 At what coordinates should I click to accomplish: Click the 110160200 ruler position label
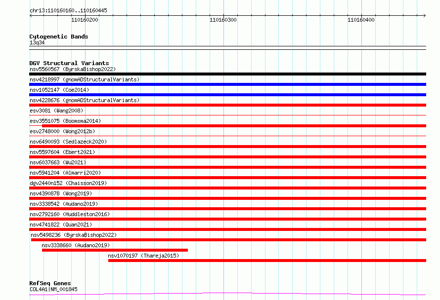pyautogui.click(x=85, y=20)
